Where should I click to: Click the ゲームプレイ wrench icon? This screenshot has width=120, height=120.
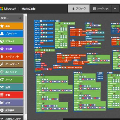tap(2, 64)
